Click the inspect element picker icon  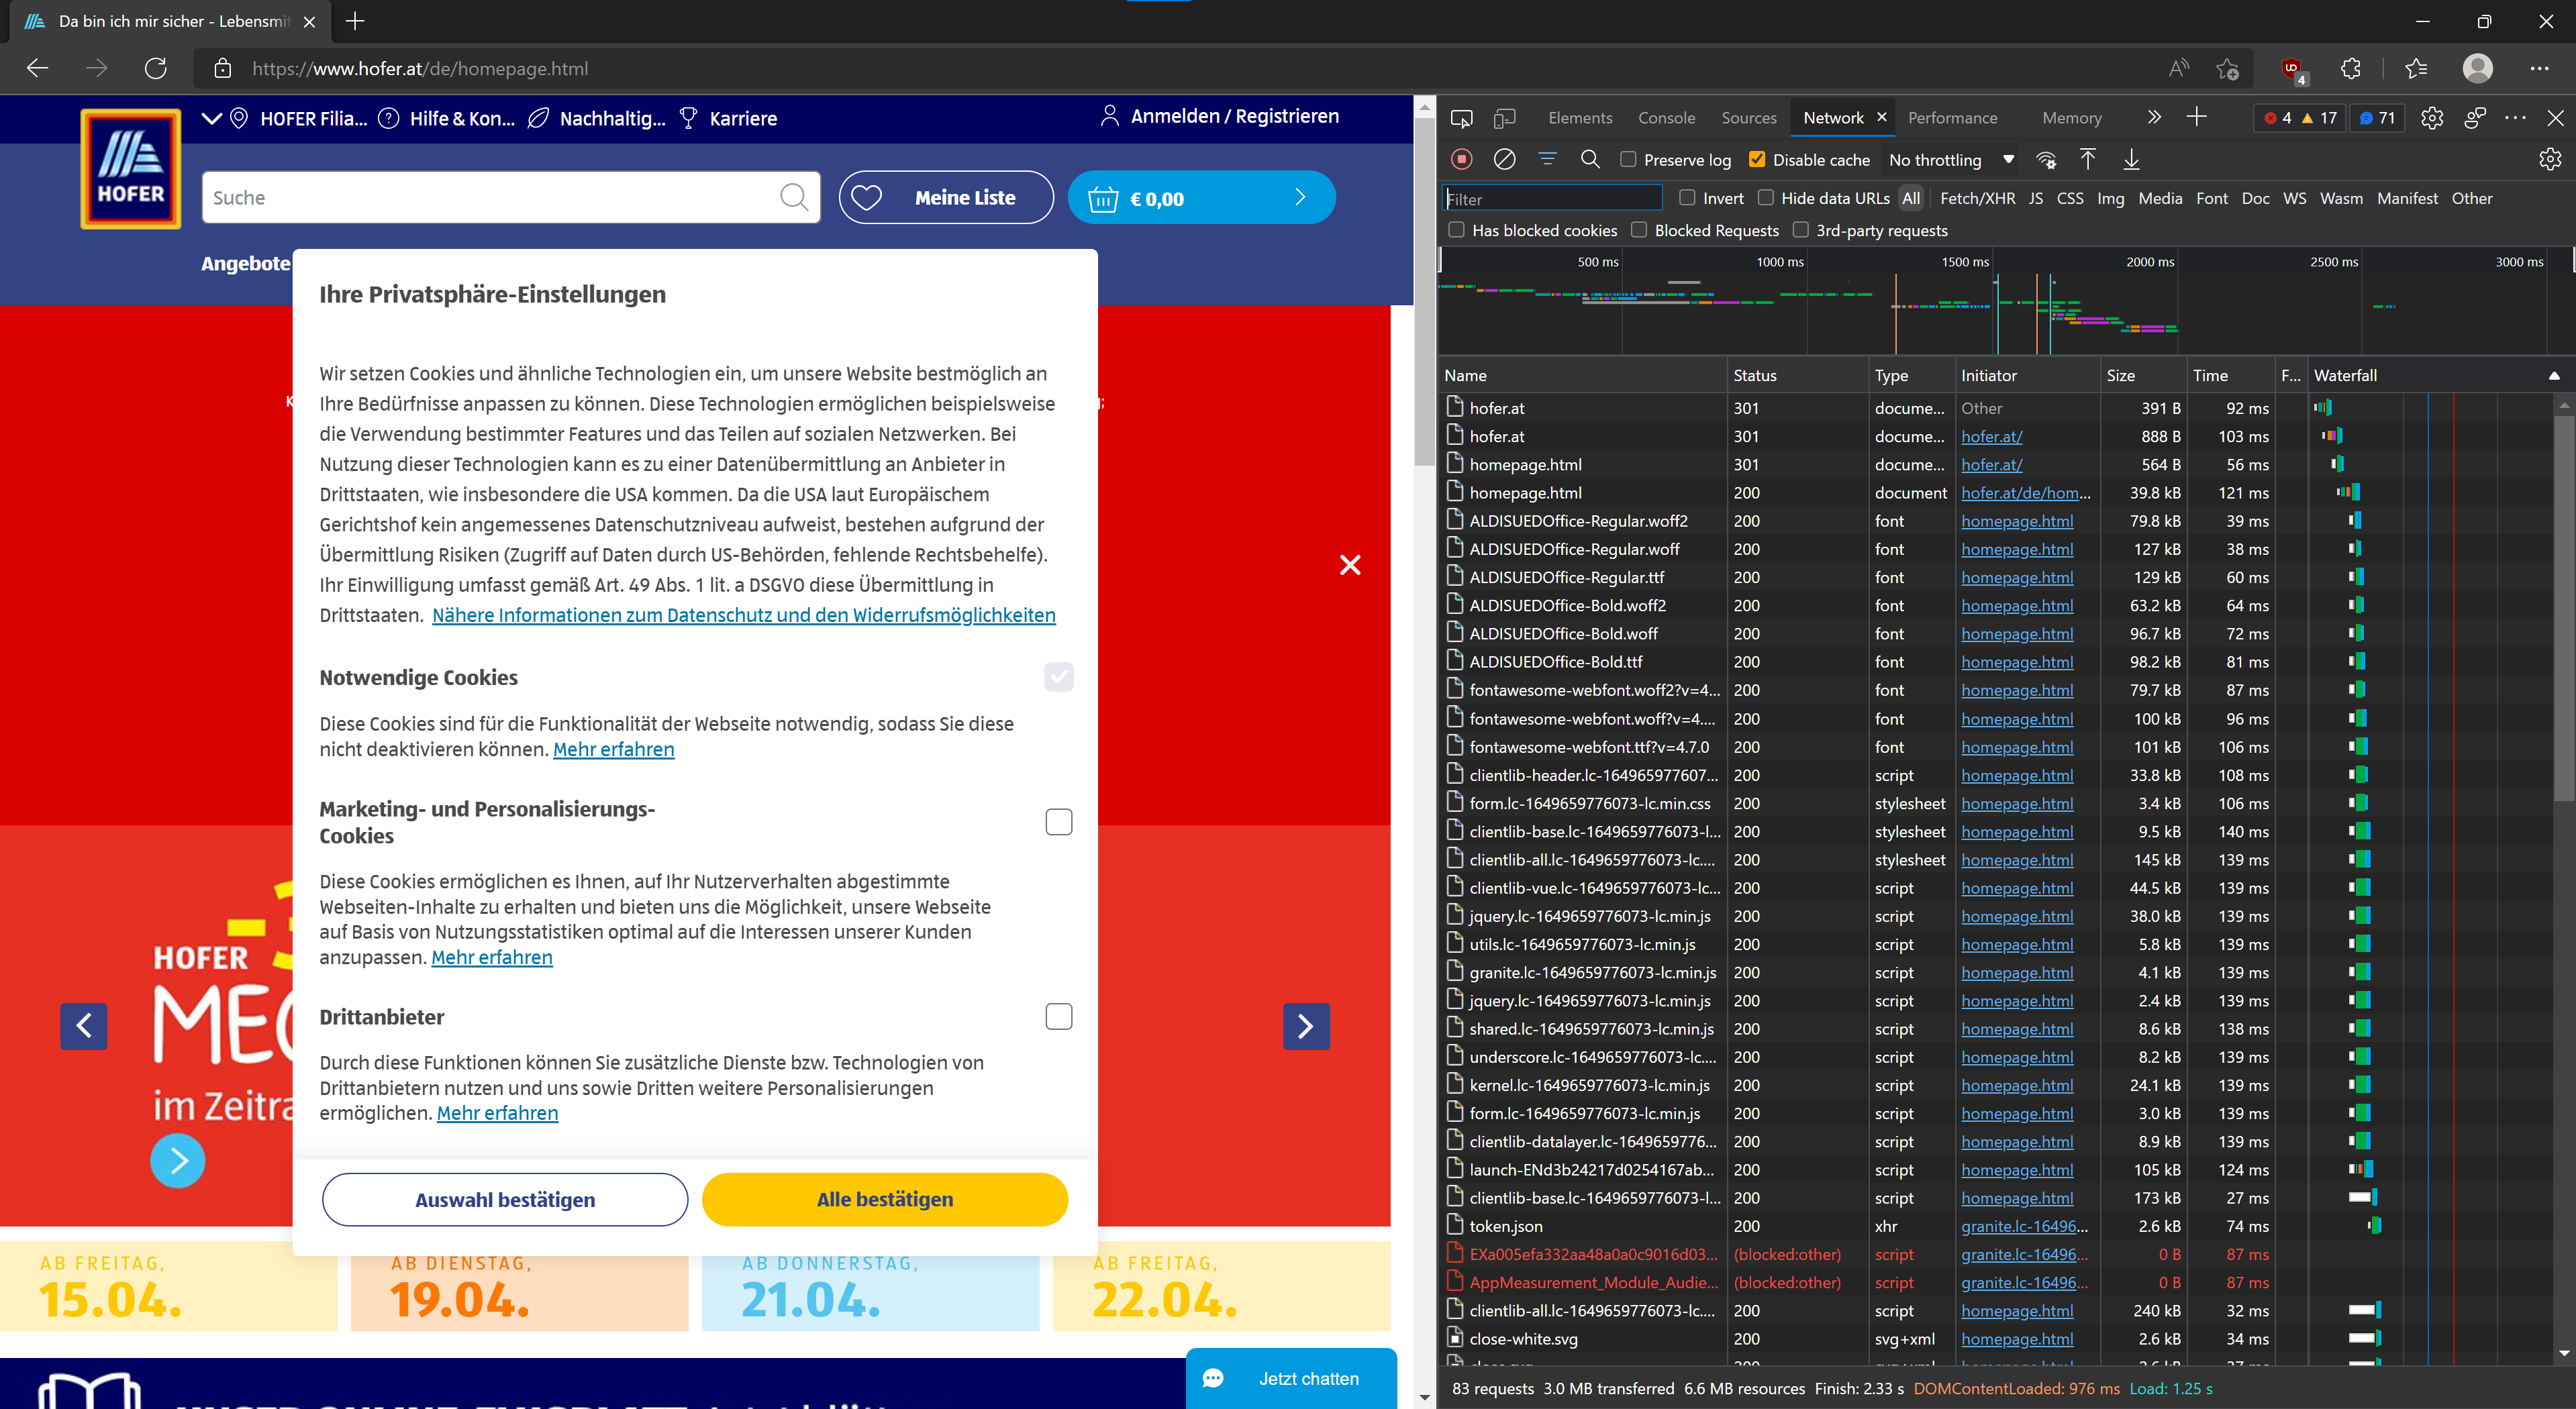coord(1461,118)
